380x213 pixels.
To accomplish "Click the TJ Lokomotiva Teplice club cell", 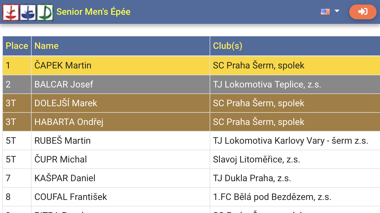I will pyautogui.click(x=295, y=84).
